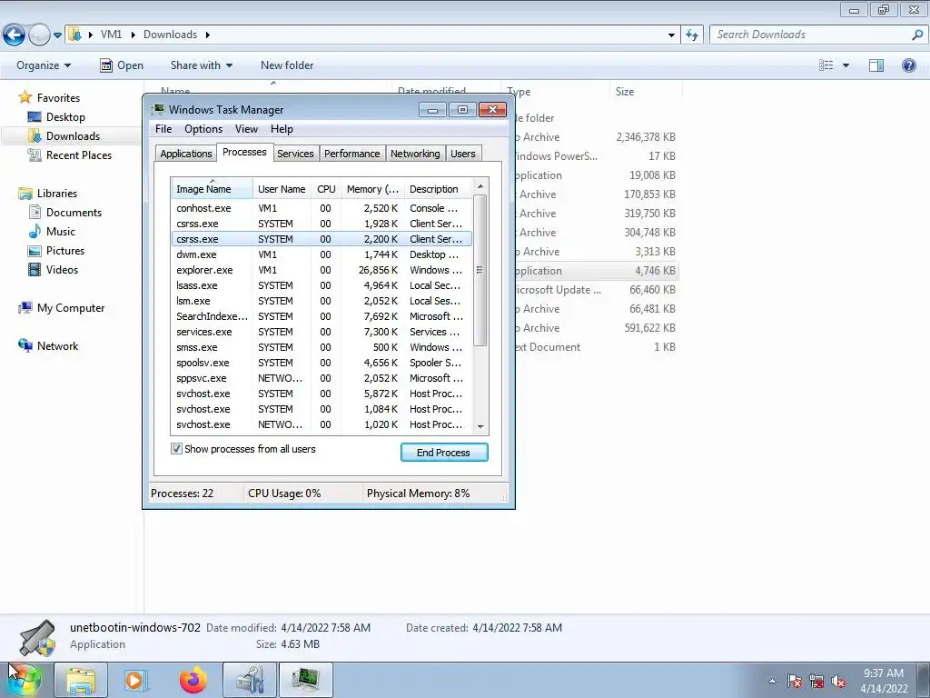Open the Share with dropdown
This screenshot has width=930, height=698.
point(201,65)
